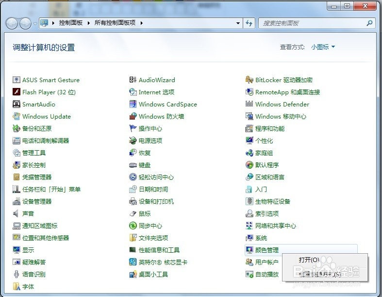Click the 键盘 keyboard icon
Viewport: 382px width, 297px height.
click(133, 165)
